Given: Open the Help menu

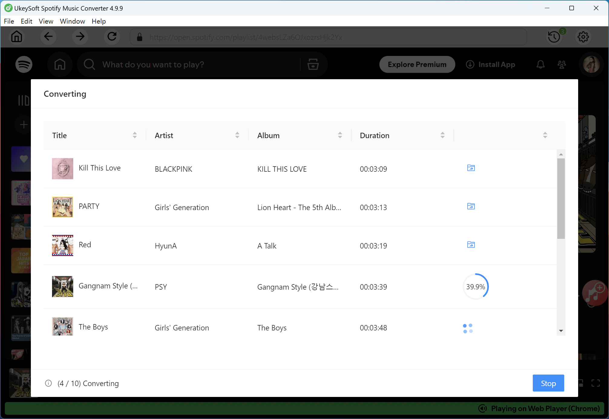Looking at the screenshot, I should point(98,21).
